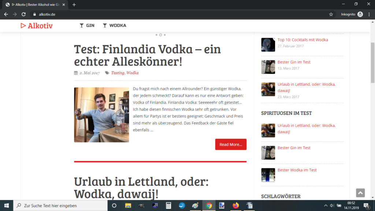Open the Alkotiv logo homepage link

point(36,26)
